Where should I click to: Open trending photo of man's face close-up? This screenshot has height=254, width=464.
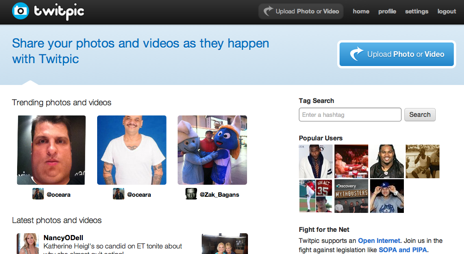[51, 150]
